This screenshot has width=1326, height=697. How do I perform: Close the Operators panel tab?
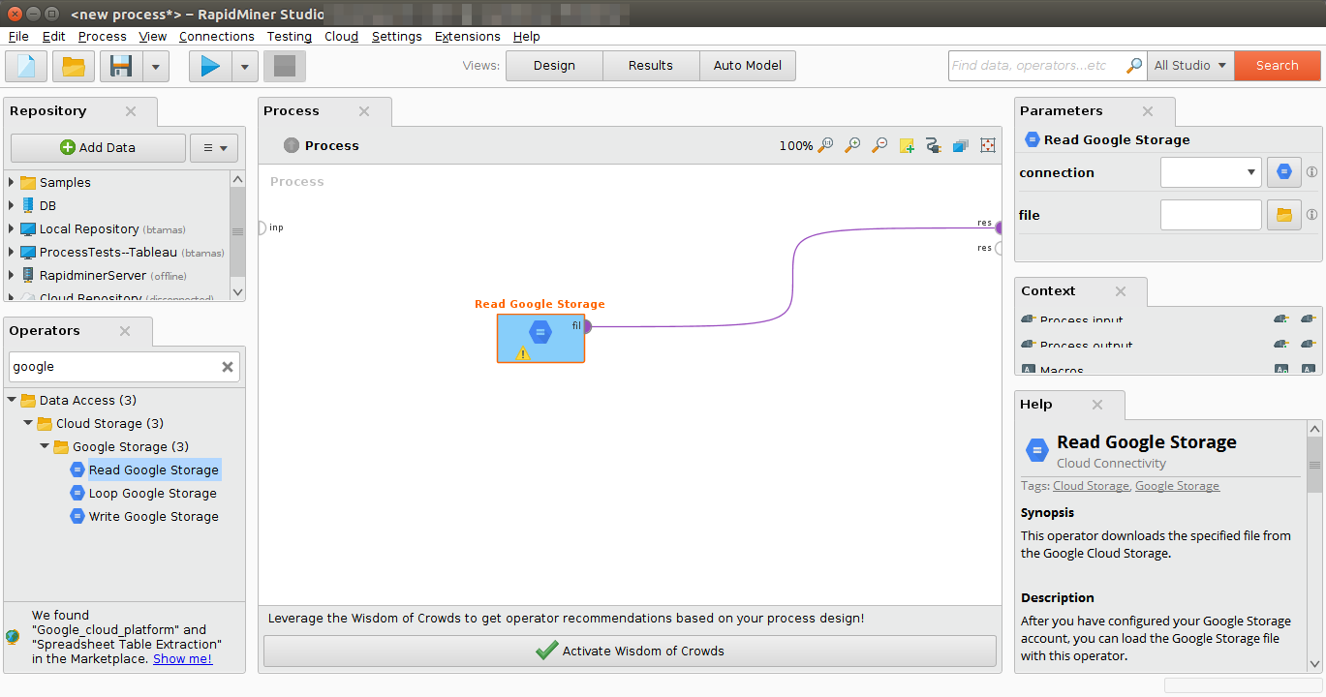click(125, 330)
